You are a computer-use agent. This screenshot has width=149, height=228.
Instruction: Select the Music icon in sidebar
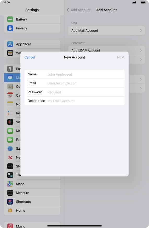click(x=10, y=226)
